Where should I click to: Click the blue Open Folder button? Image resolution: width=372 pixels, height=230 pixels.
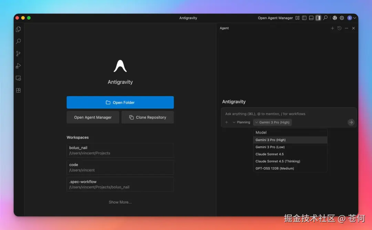coord(120,102)
